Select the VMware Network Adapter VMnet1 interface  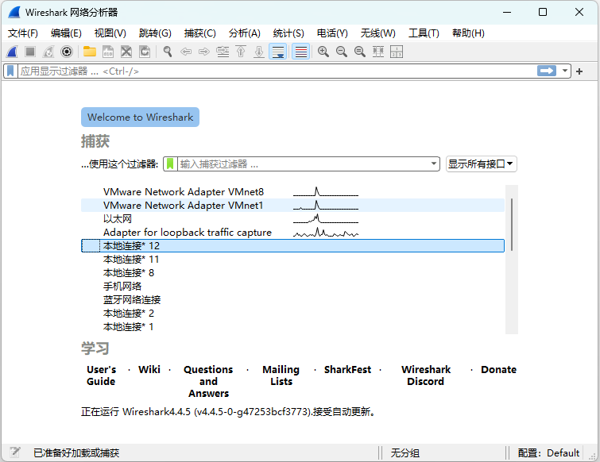pyautogui.click(x=292, y=206)
